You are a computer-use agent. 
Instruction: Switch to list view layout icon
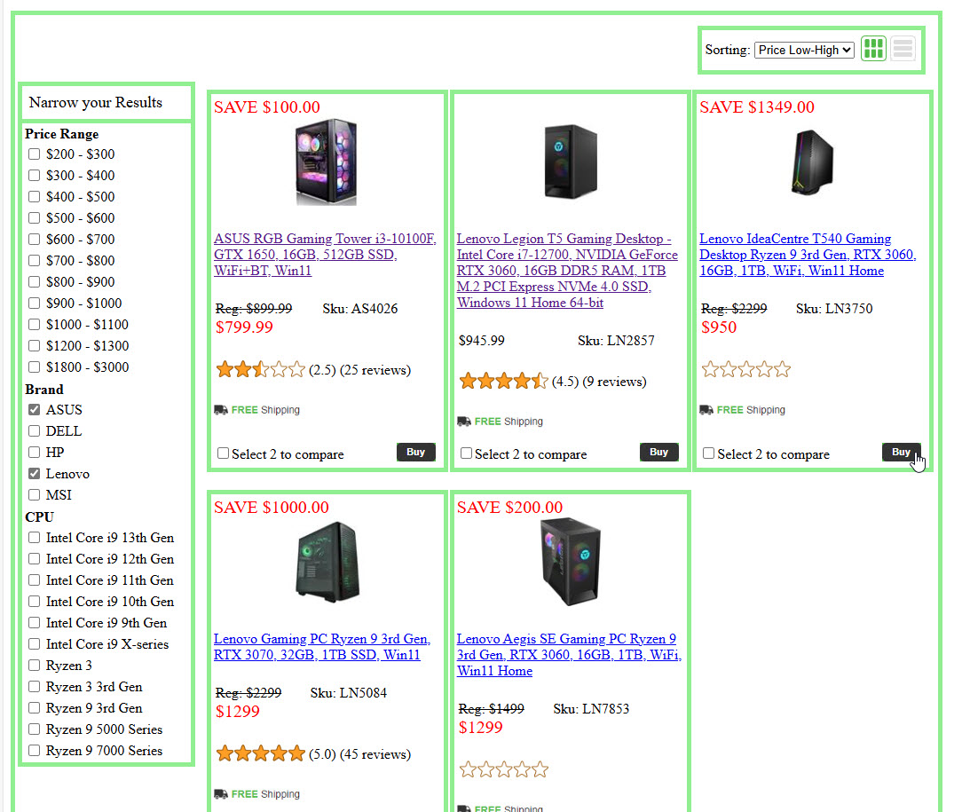(903, 49)
